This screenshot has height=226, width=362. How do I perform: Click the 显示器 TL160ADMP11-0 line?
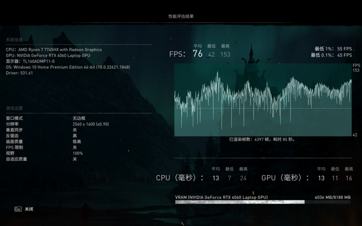pyautogui.click(x=30, y=61)
